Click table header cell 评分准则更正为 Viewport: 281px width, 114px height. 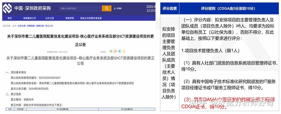(127, 109)
